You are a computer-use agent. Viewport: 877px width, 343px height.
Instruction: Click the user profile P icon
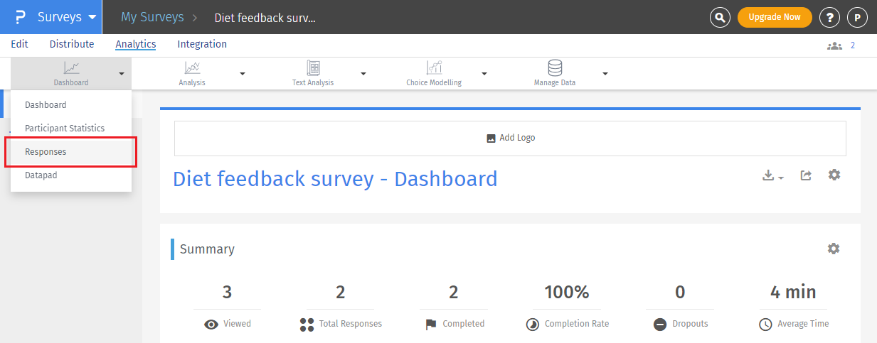click(x=858, y=17)
